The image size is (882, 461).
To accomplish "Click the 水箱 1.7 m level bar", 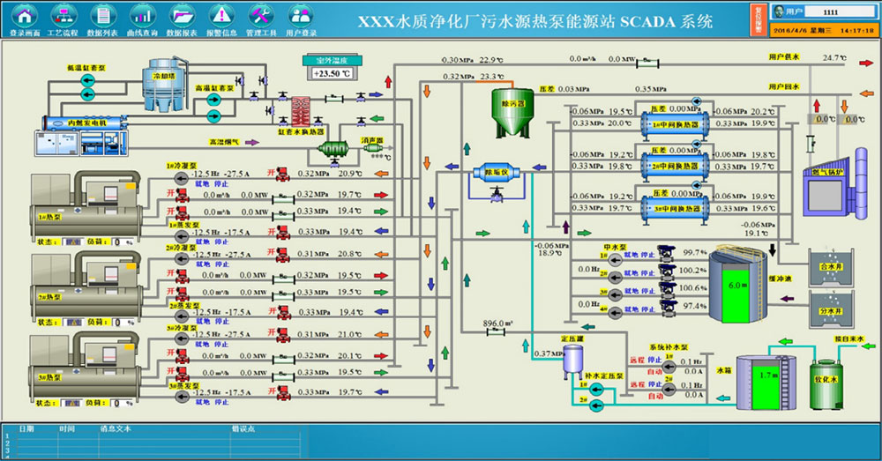I will (x=766, y=389).
